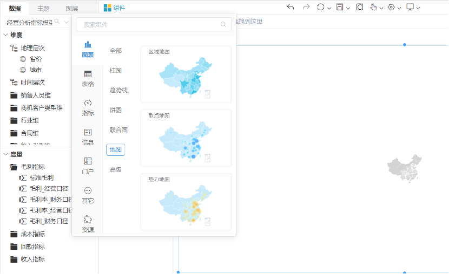Open the 商机客户类型维 folder
Screen dimensions: 449x274
(36, 107)
